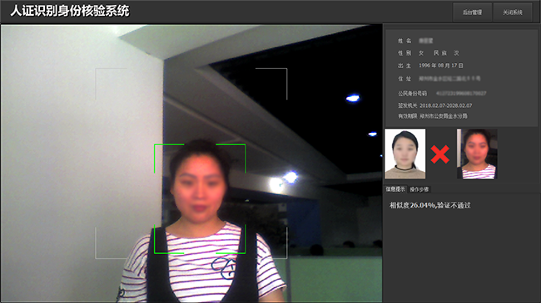541x303 pixels.
Task: Click the 关闭系统 close system button
Action: point(513,12)
